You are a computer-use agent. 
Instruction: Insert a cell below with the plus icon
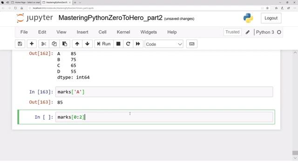click(32, 44)
